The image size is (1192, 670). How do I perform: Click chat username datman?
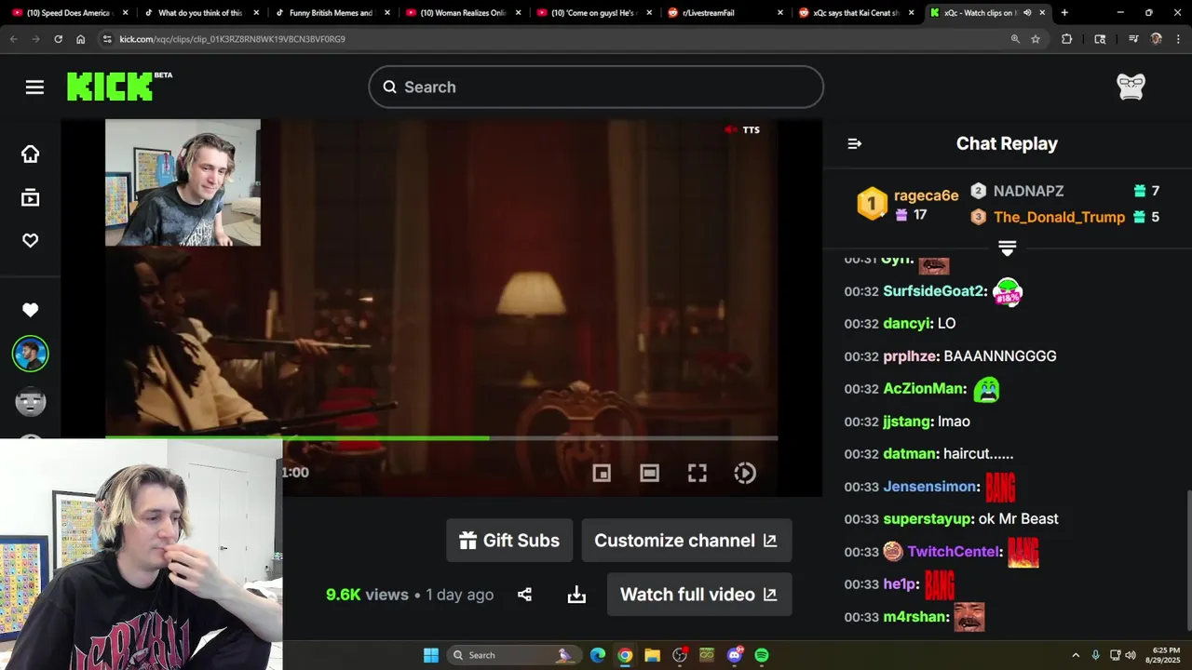[x=909, y=454]
